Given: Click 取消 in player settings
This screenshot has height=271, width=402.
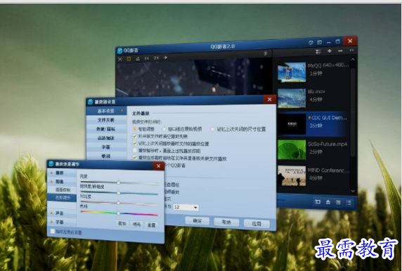Looking at the screenshot, I should click(226, 222).
